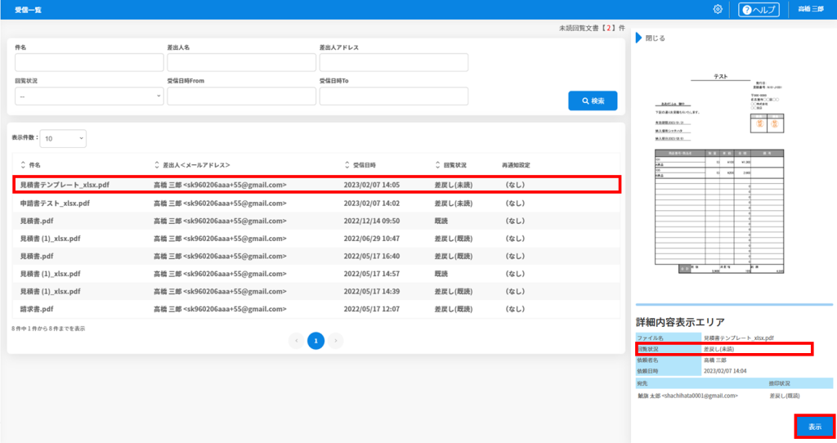Select the 請求書.pdf row
Screen dimensions: 837x443
click(316, 309)
